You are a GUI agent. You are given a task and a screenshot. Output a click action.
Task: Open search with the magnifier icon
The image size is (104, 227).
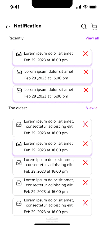(x=84, y=26)
